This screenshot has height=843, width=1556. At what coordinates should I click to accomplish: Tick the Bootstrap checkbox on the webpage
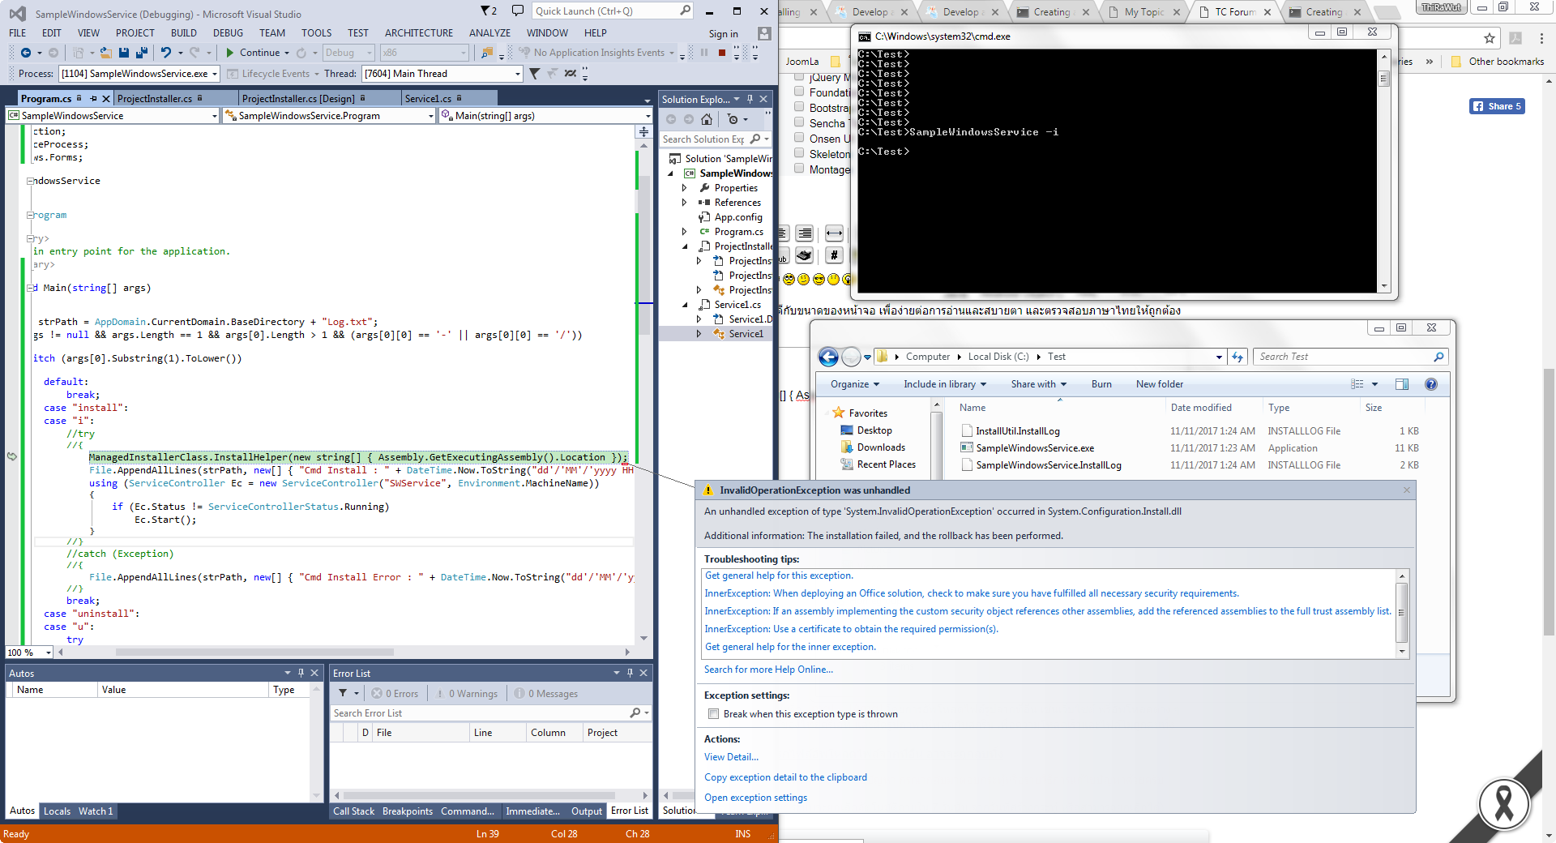click(799, 107)
